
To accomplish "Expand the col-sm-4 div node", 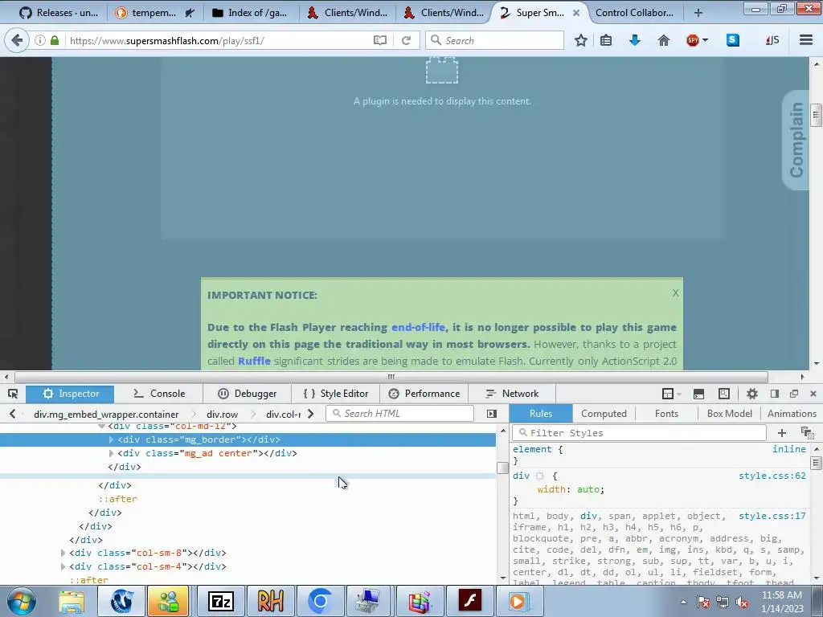I will coord(63,566).
